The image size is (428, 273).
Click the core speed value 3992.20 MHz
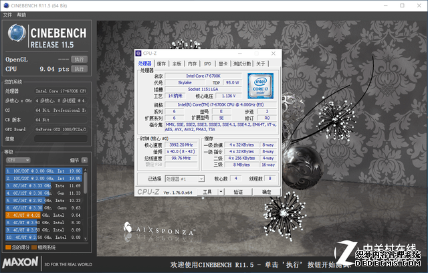click(x=181, y=145)
